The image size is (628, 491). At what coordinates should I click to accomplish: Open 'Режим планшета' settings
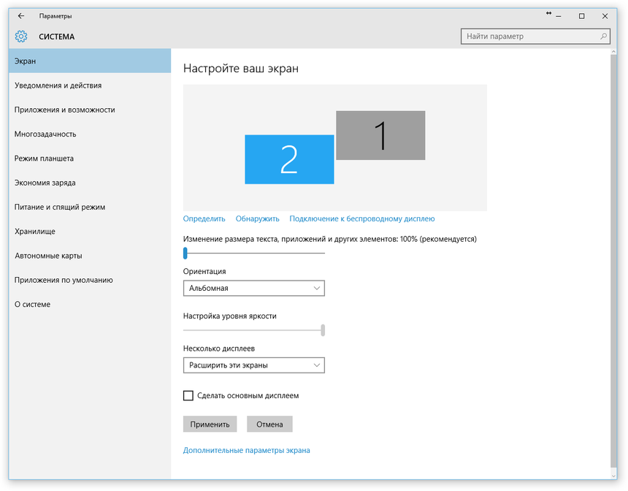tap(44, 159)
